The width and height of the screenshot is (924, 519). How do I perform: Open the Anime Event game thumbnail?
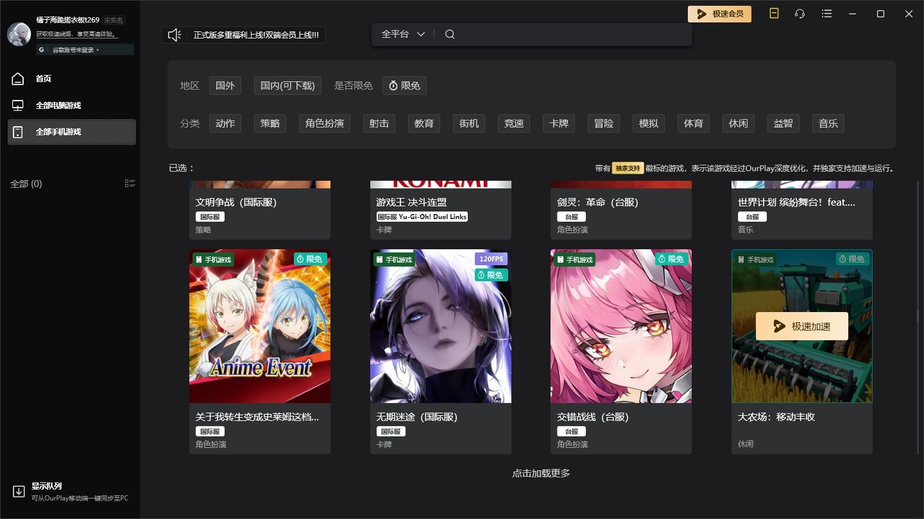(x=260, y=326)
